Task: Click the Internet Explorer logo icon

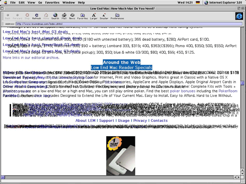Action: coord(239,16)
